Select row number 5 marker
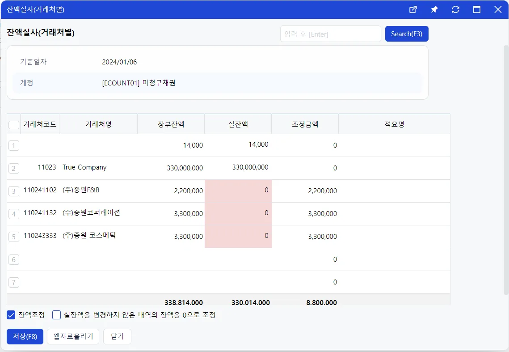This screenshot has width=509, height=352. click(x=14, y=237)
